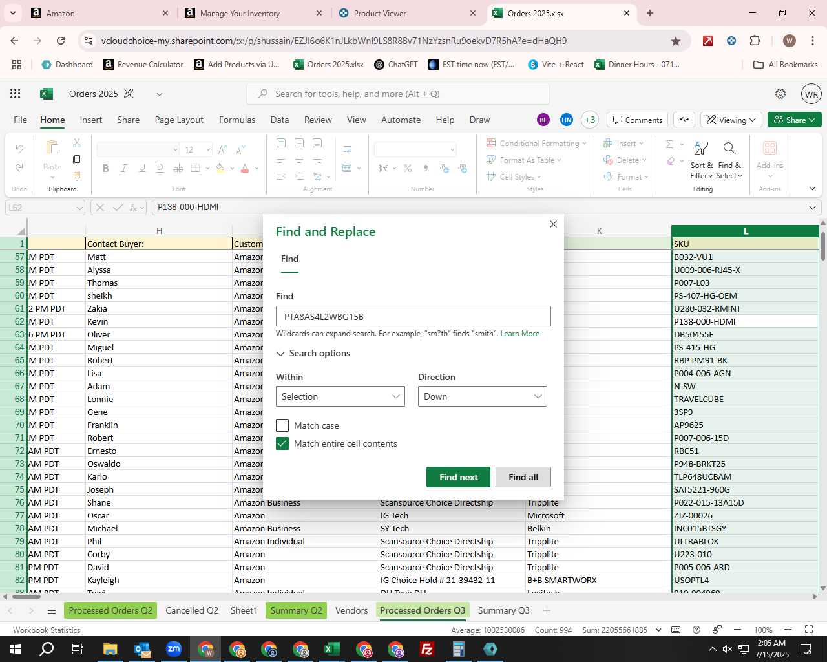This screenshot has width=827, height=662.
Task: Click the AutoSum sigma icon
Action: (669, 144)
